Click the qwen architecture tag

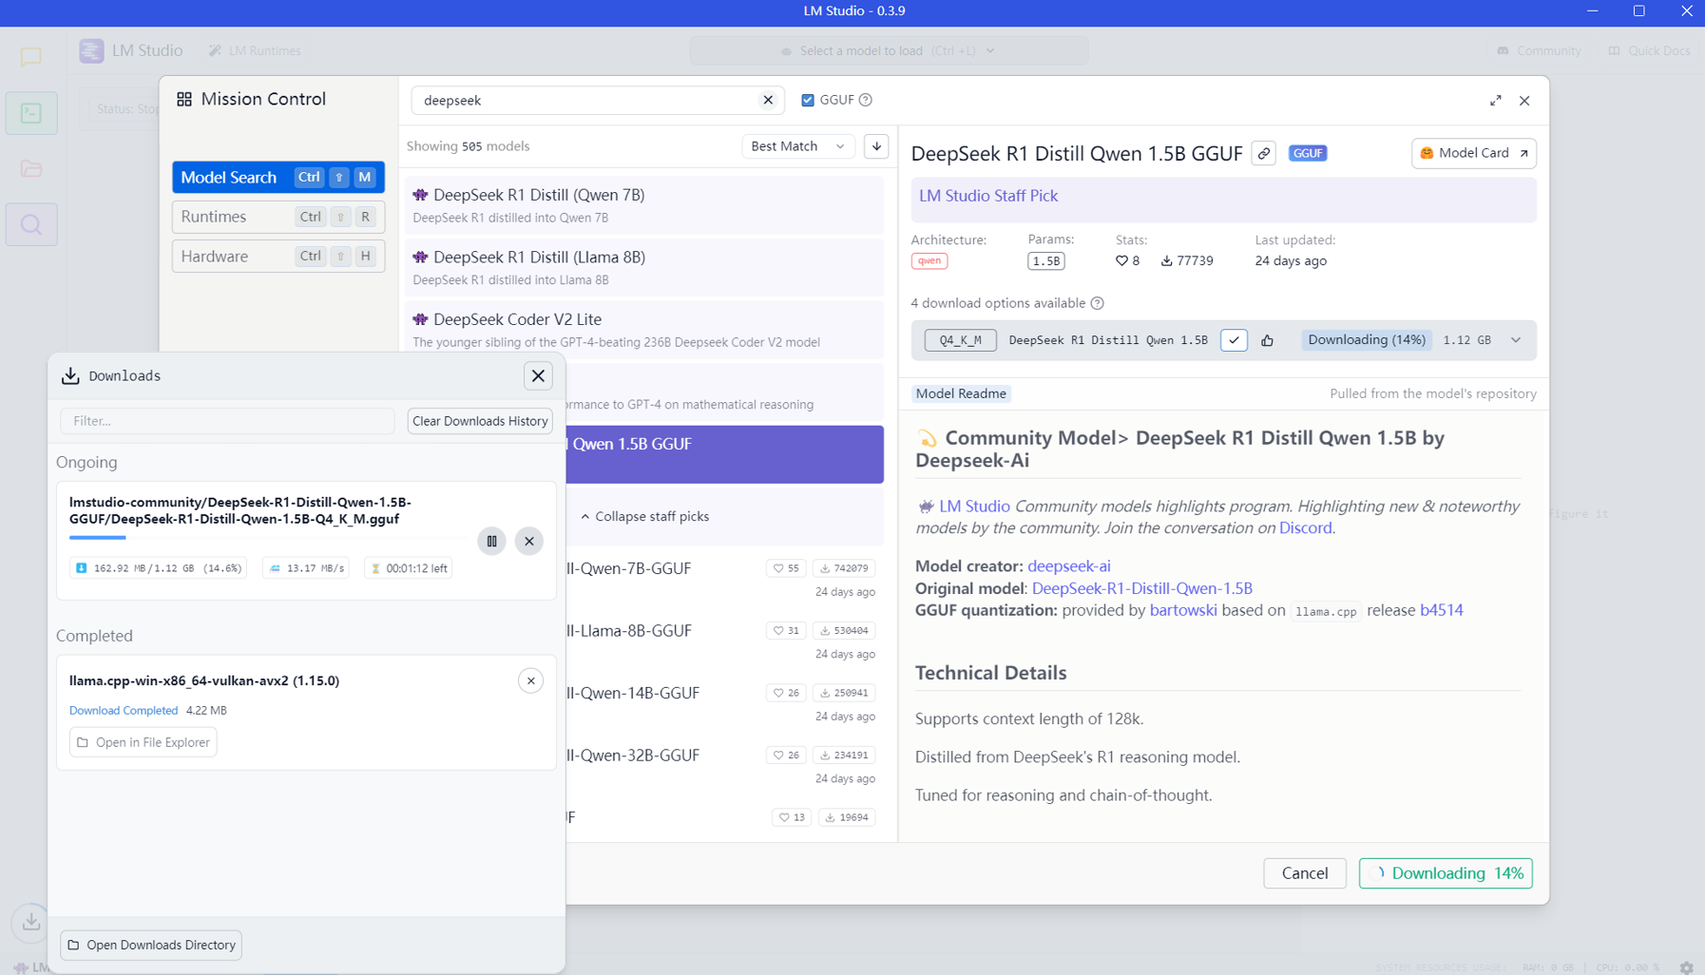(929, 261)
